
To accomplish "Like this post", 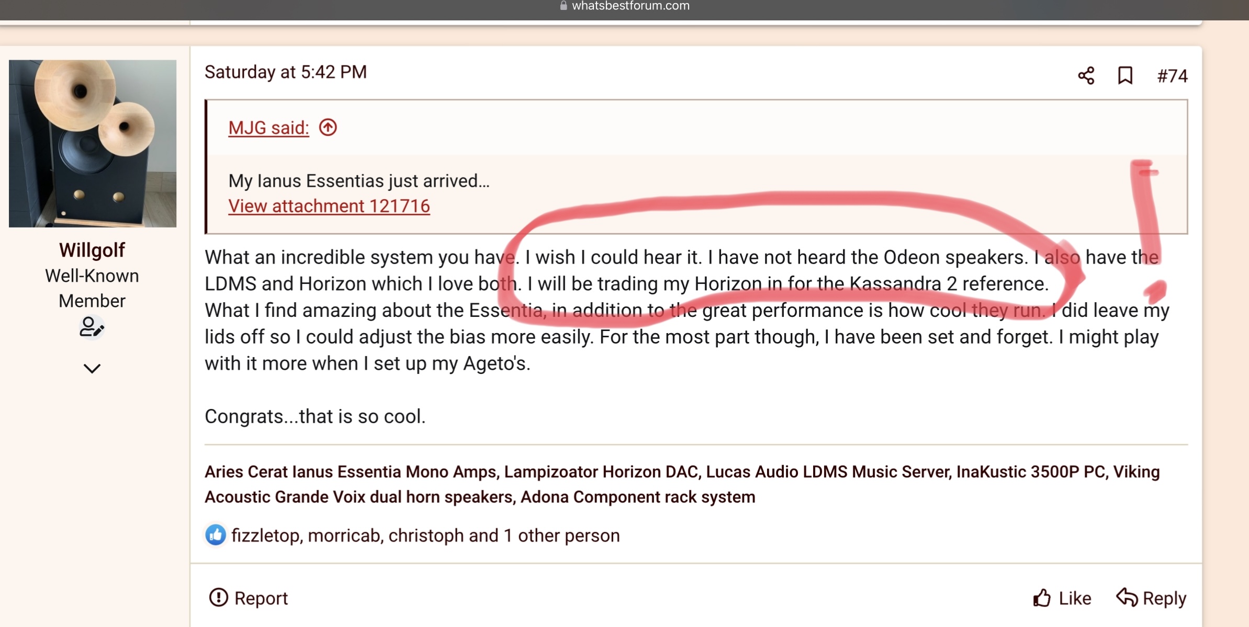I will [1074, 598].
